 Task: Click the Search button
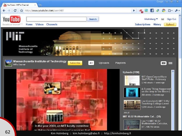[93, 19]
